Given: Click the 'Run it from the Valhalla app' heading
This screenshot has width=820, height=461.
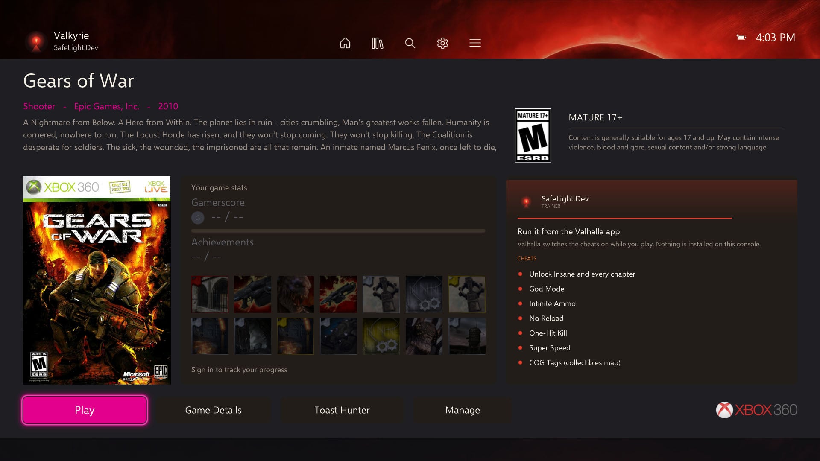Looking at the screenshot, I should pyautogui.click(x=568, y=231).
